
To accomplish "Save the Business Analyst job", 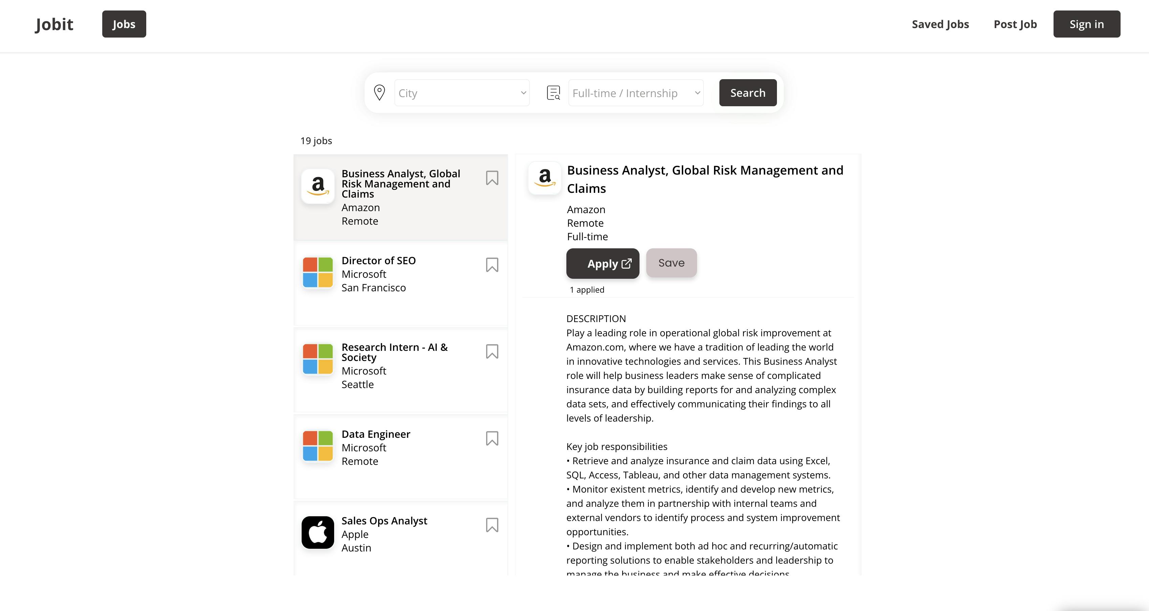I will click(671, 263).
